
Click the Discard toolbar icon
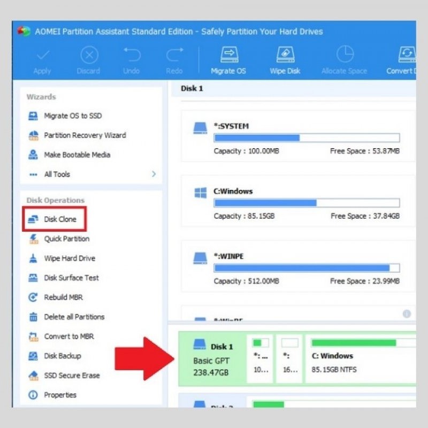pos(89,55)
